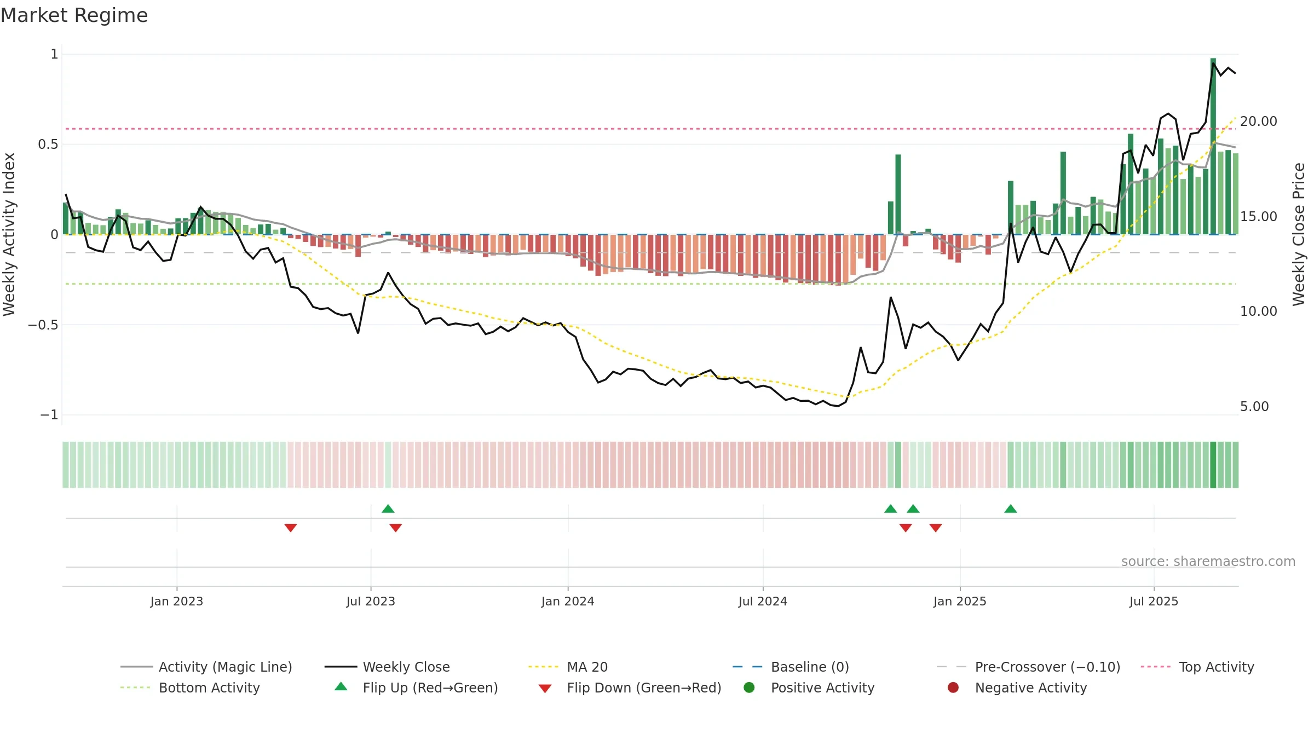1314x739 pixels.
Task: Toggle the MA 20 legend entry
Action: tap(568, 667)
